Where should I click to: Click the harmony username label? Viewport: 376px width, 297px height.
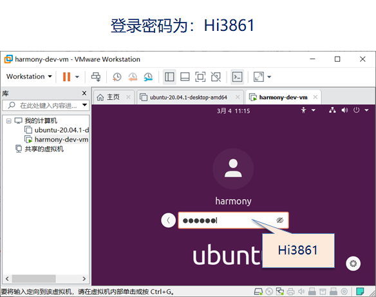click(233, 201)
